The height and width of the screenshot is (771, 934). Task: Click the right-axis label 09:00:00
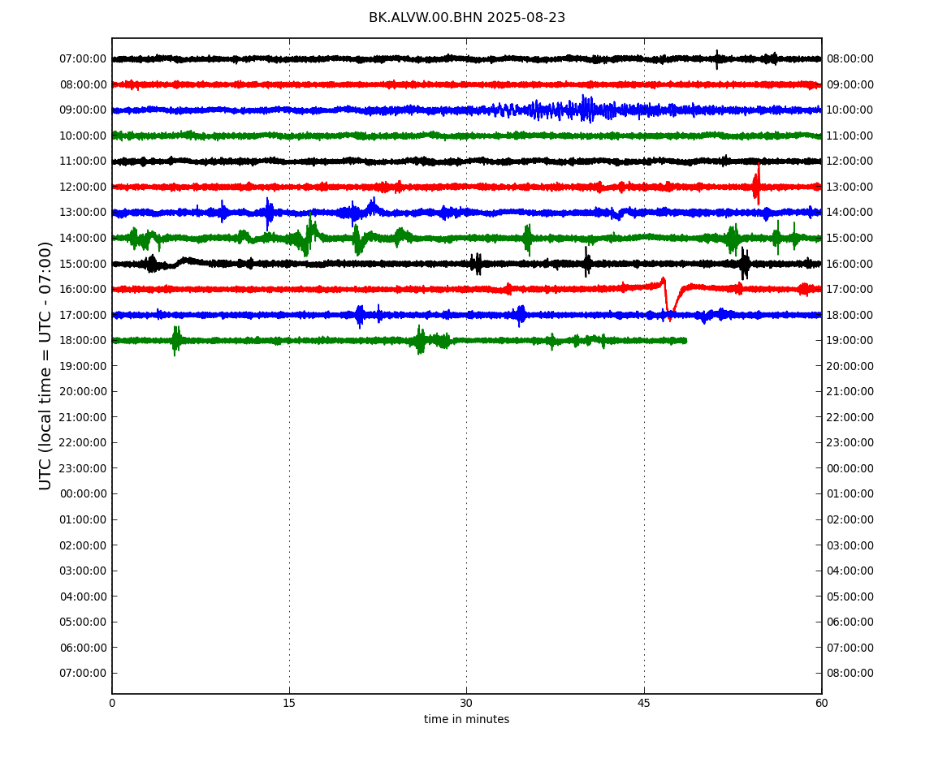click(850, 84)
